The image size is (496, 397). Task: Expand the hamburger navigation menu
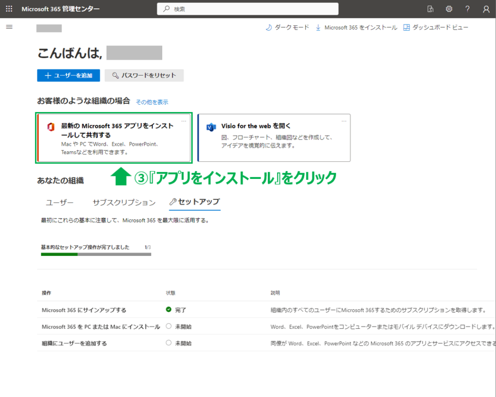[x=10, y=27]
